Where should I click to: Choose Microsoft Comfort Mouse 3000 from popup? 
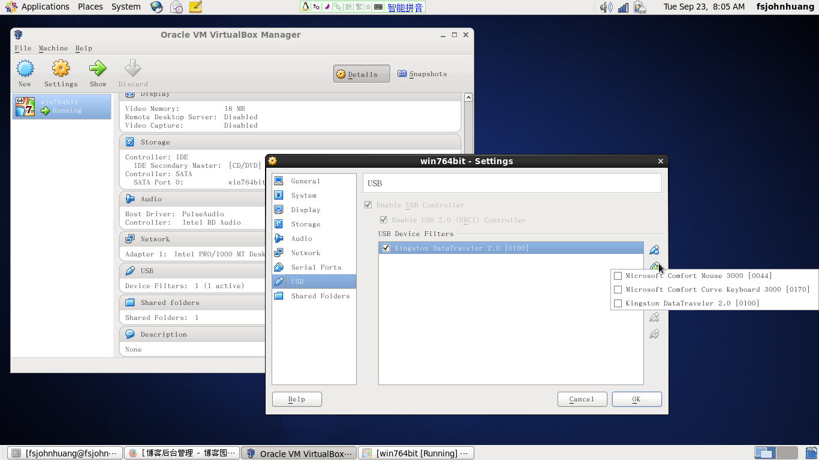(714, 276)
